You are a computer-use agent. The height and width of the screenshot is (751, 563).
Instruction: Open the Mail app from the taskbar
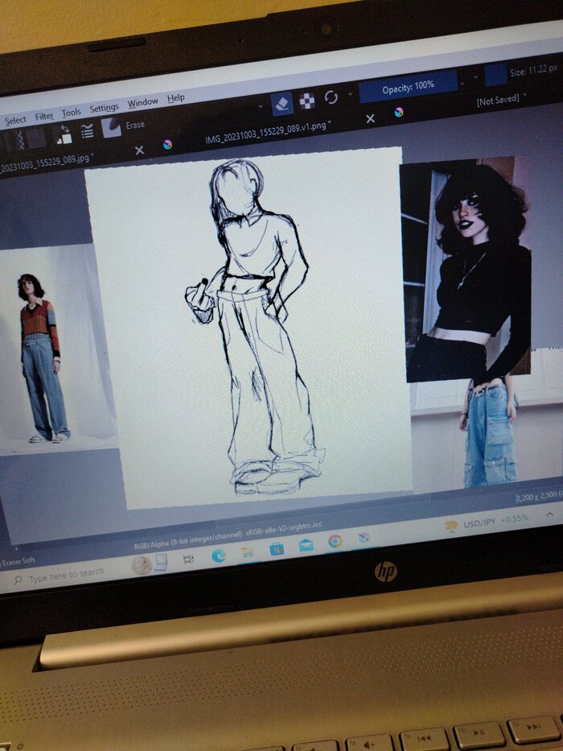[306, 545]
